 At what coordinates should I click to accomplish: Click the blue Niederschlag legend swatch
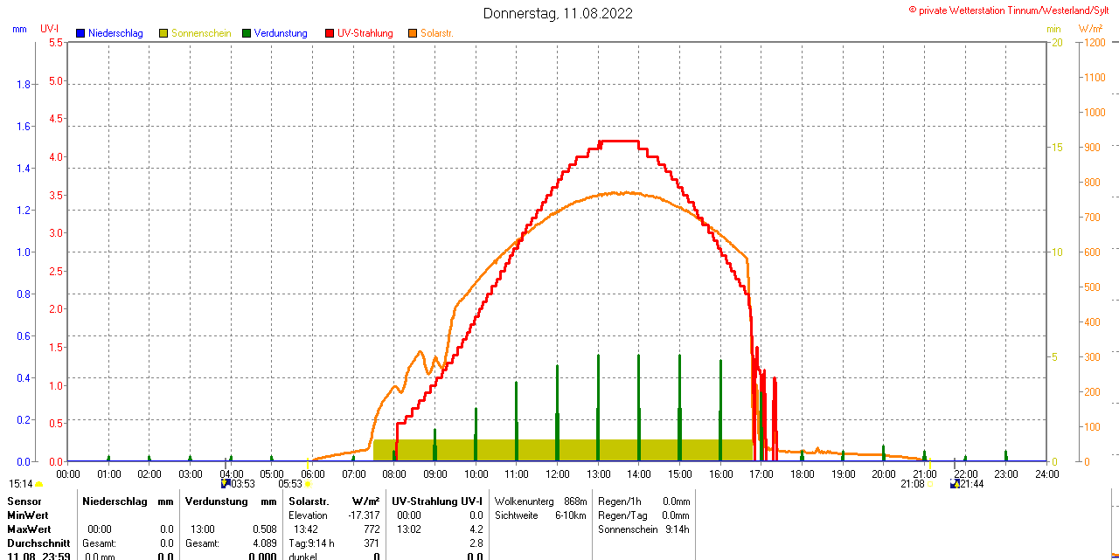pyautogui.click(x=80, y=33)
